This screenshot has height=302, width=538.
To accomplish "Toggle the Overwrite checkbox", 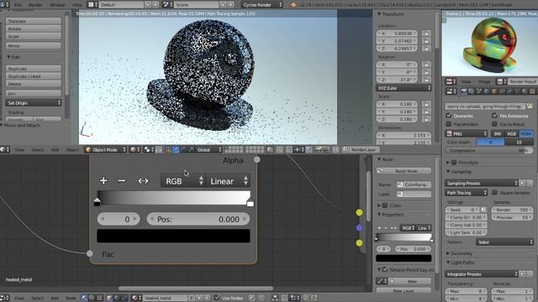I will [x=448, y=116].
